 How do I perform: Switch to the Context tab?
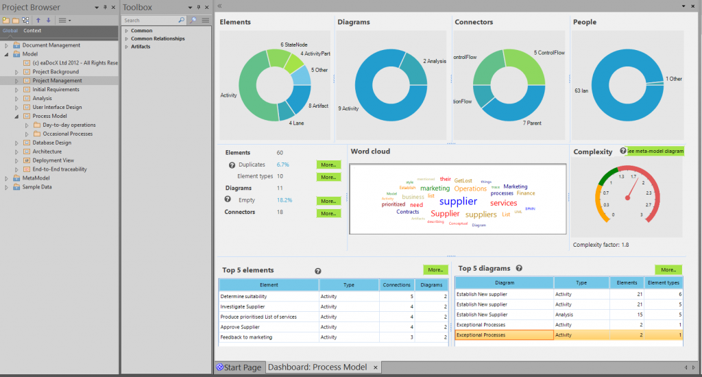click(x=32, y=31)
